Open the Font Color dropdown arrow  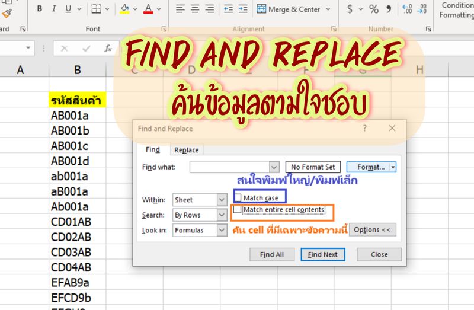[x=159, y=9]
